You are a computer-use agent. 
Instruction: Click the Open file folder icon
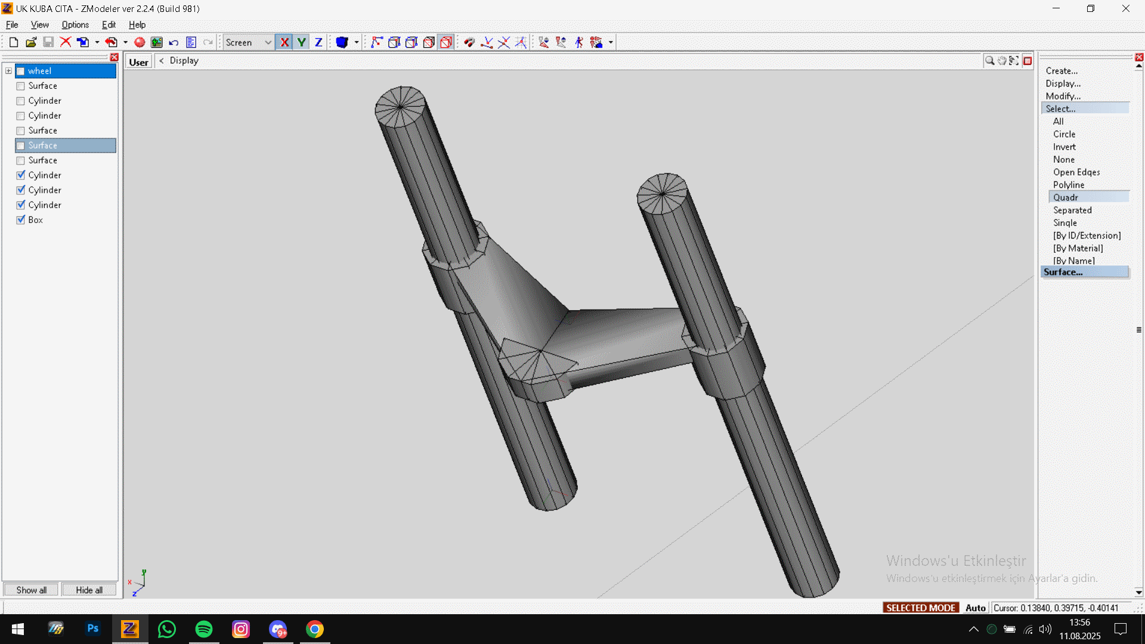point(31,42)
